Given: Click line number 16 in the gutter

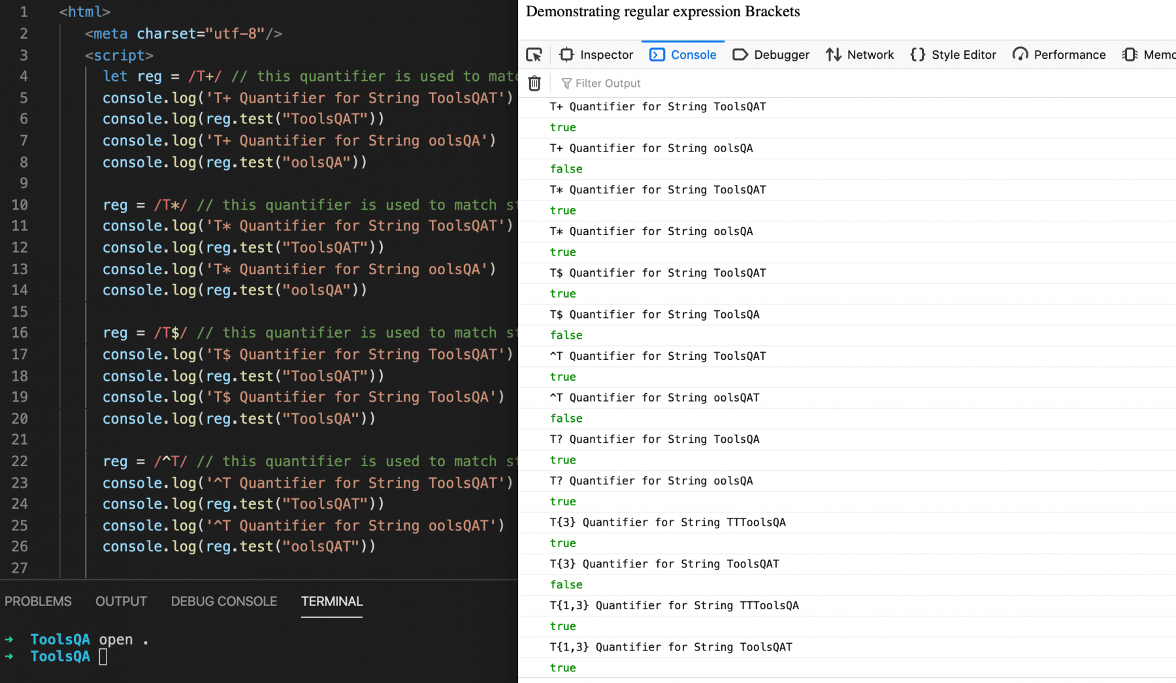Looking at the screenshot, I should (x=20, y=333).
